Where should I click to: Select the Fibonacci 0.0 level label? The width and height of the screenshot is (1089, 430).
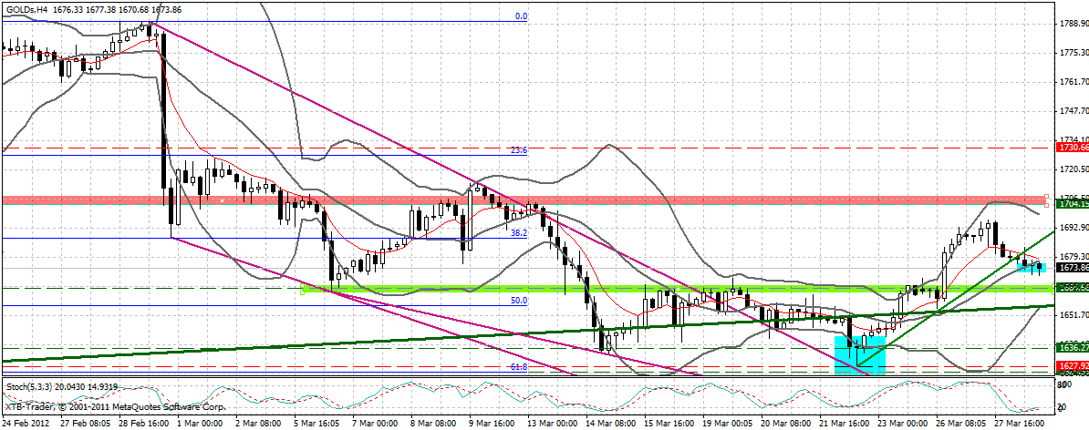coord(522,16)
